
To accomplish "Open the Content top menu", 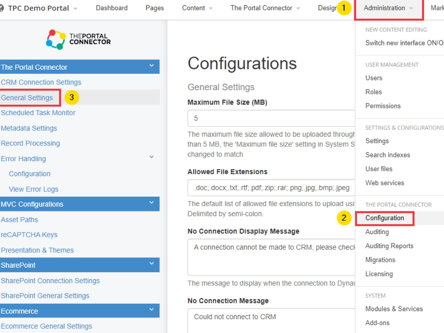I will (x=194, y=8).
